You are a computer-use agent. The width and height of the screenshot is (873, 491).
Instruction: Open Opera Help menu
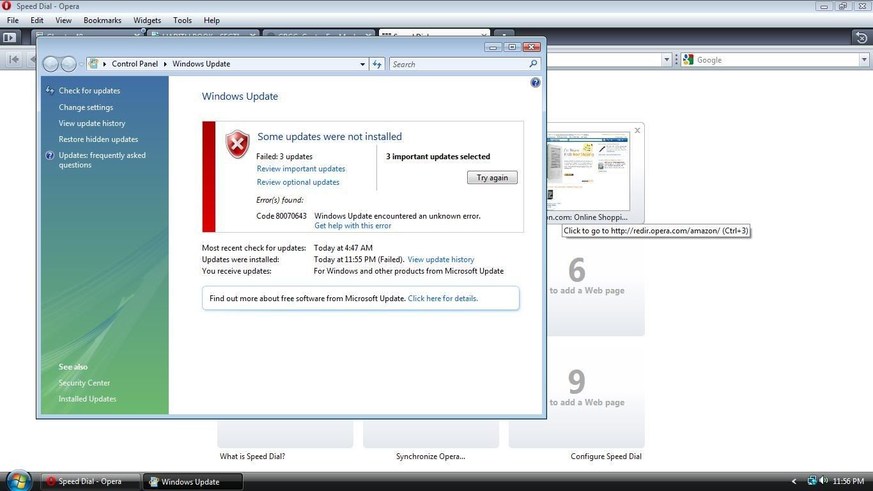[212, 20]
